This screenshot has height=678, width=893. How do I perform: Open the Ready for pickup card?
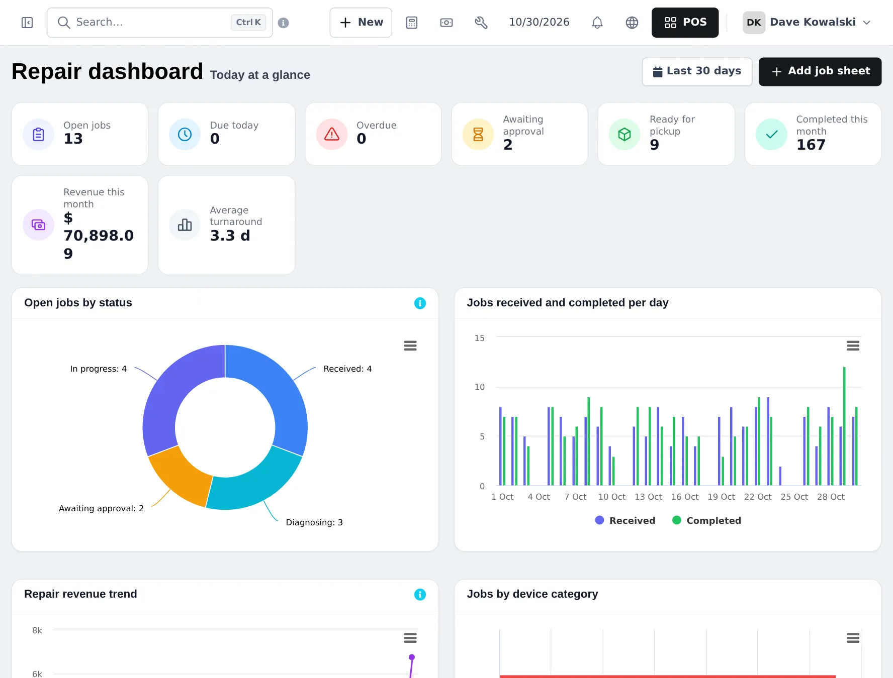point(666,134)
